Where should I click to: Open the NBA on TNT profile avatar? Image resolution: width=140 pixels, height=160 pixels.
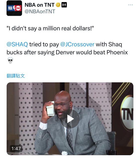tap(14, 8)
